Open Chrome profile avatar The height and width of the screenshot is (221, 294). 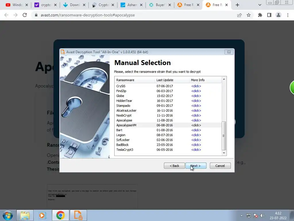pyautogui.click(x=278, y=15)
